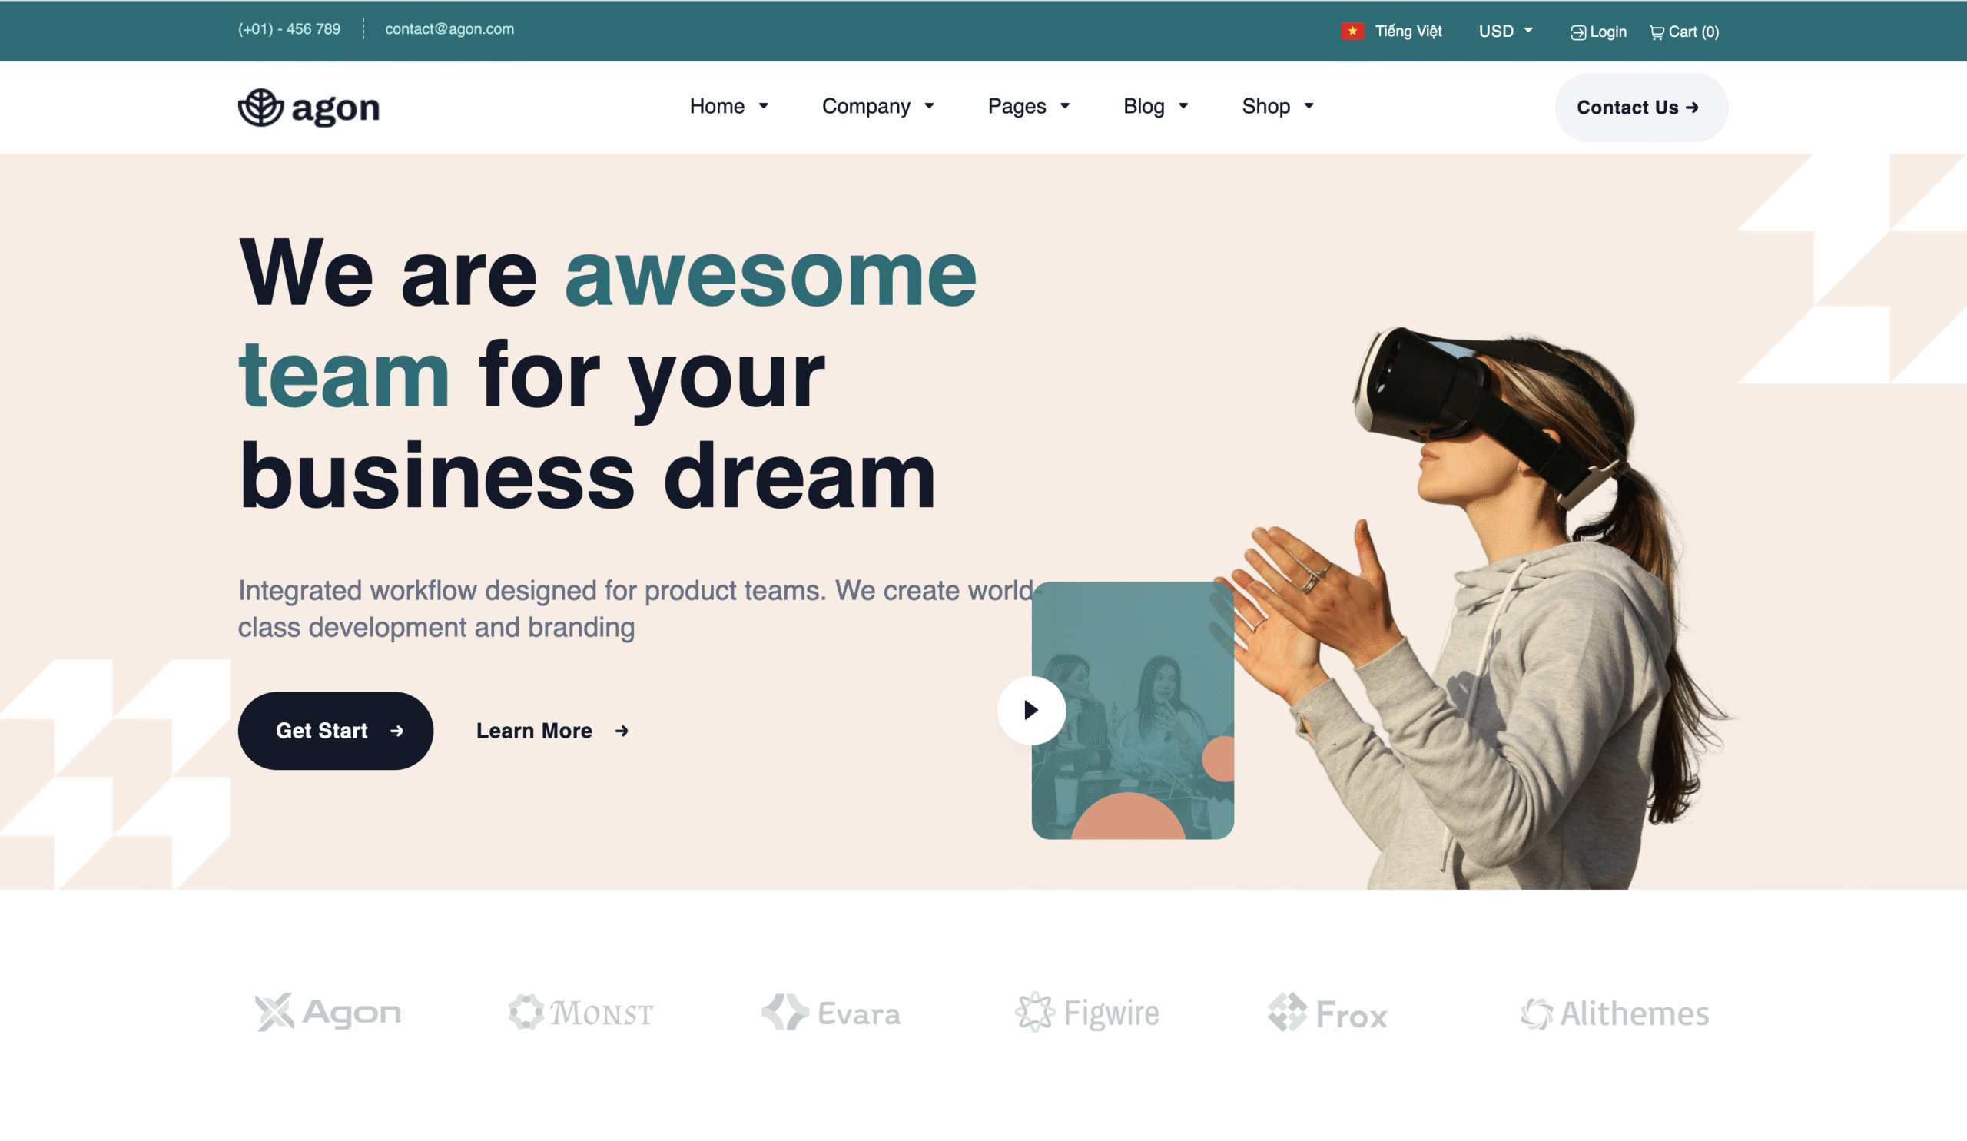This screenshot has width=1967, height=1141.
Task: Play the hero video with play button
Action: [x=1031, y=710]
